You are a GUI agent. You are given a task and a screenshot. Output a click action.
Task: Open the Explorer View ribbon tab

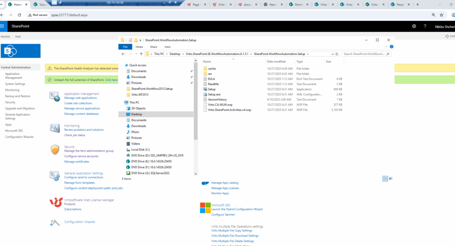click(x=168, y=47)
